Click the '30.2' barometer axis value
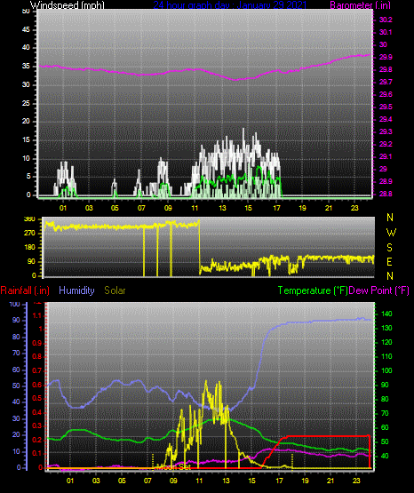Screen dimensions: 414x493 pos(386,20)
